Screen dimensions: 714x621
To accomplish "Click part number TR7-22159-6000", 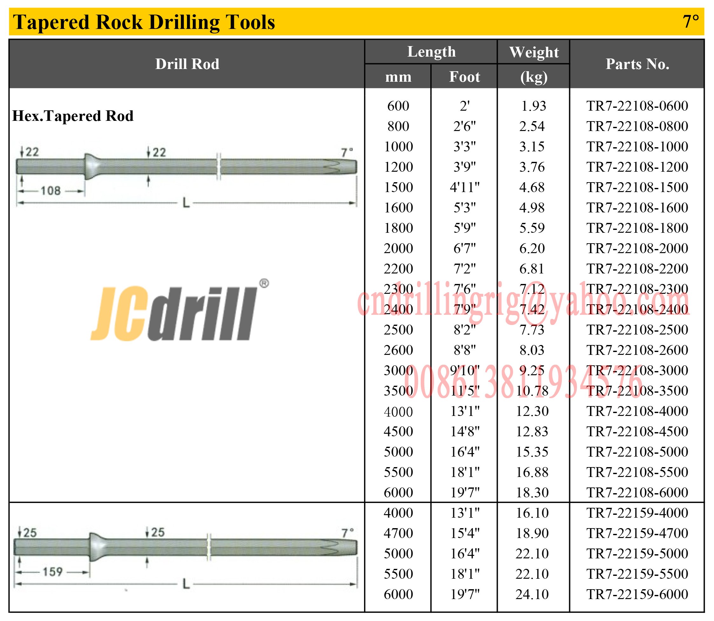I will point(637,594).
